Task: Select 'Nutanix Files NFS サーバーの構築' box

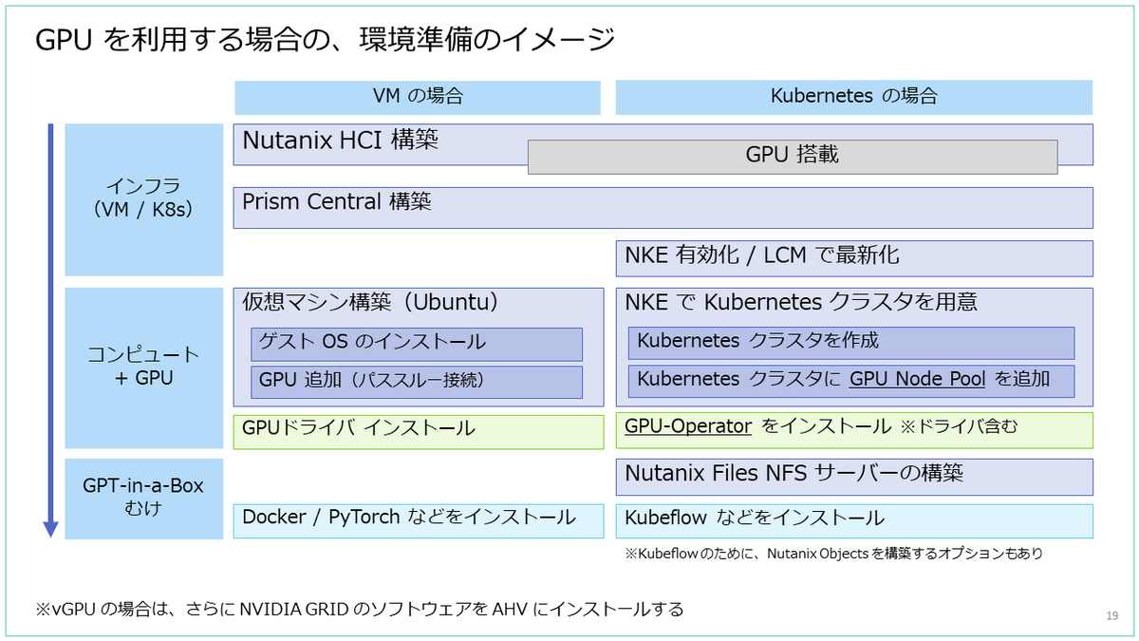Action: pyautogui.click(x=854, y=477)
